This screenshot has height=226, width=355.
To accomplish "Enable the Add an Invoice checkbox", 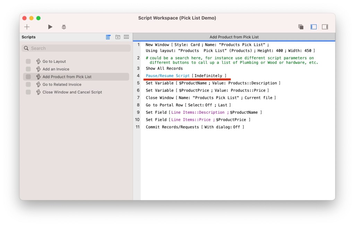I will click(28, 69).
